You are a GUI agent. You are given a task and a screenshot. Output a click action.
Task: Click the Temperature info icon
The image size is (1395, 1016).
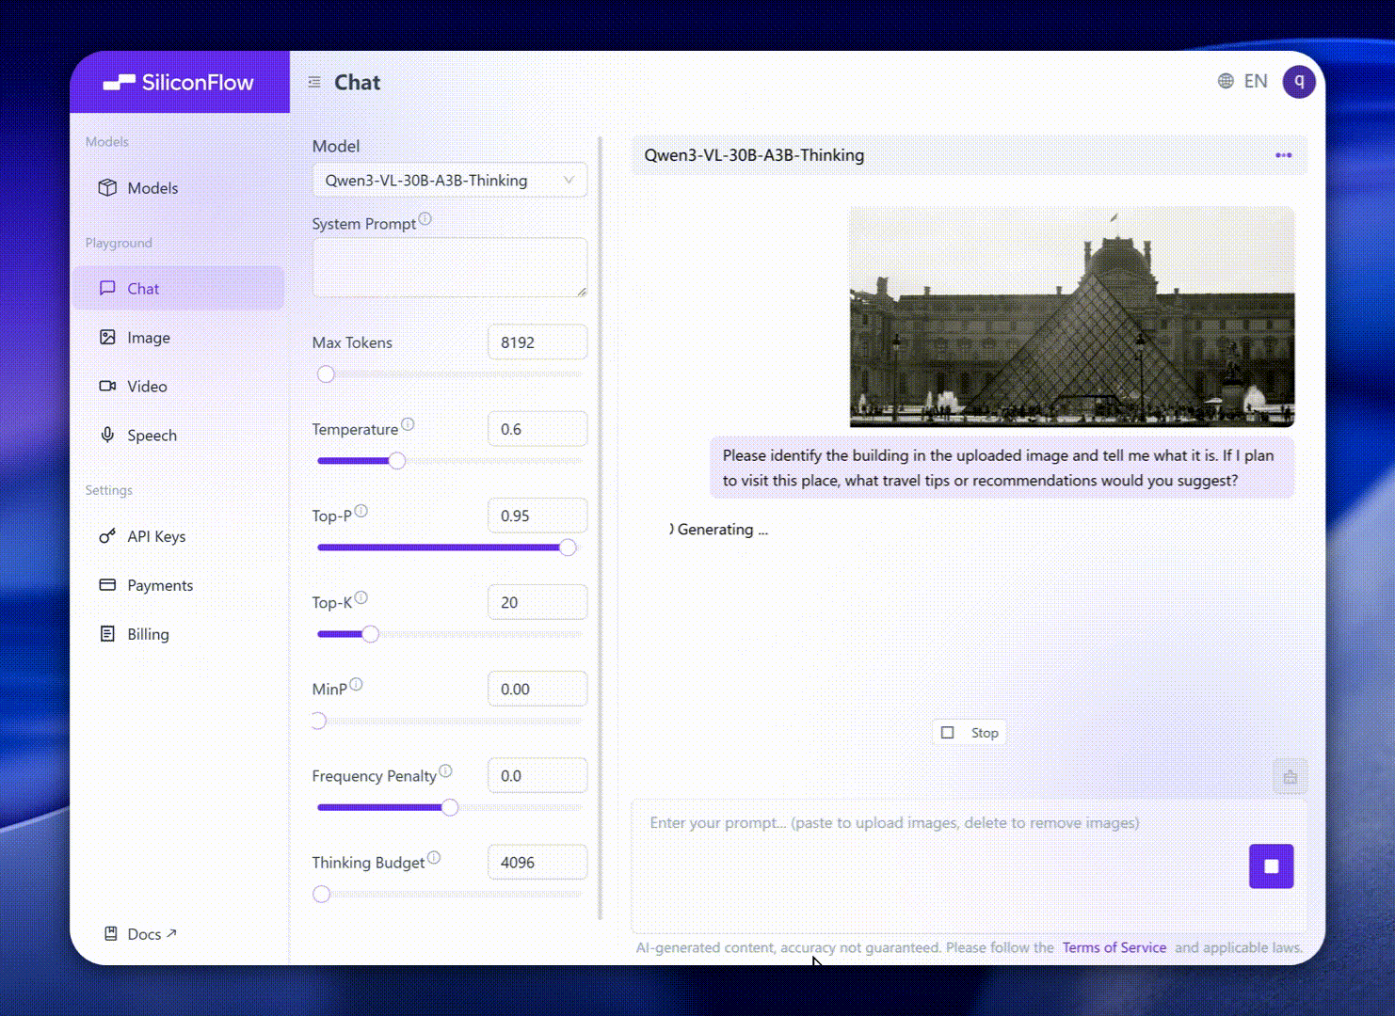click(x=408, y=424)
